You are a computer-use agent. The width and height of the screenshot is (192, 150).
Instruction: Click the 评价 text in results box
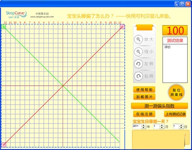(x=168, y=47)
